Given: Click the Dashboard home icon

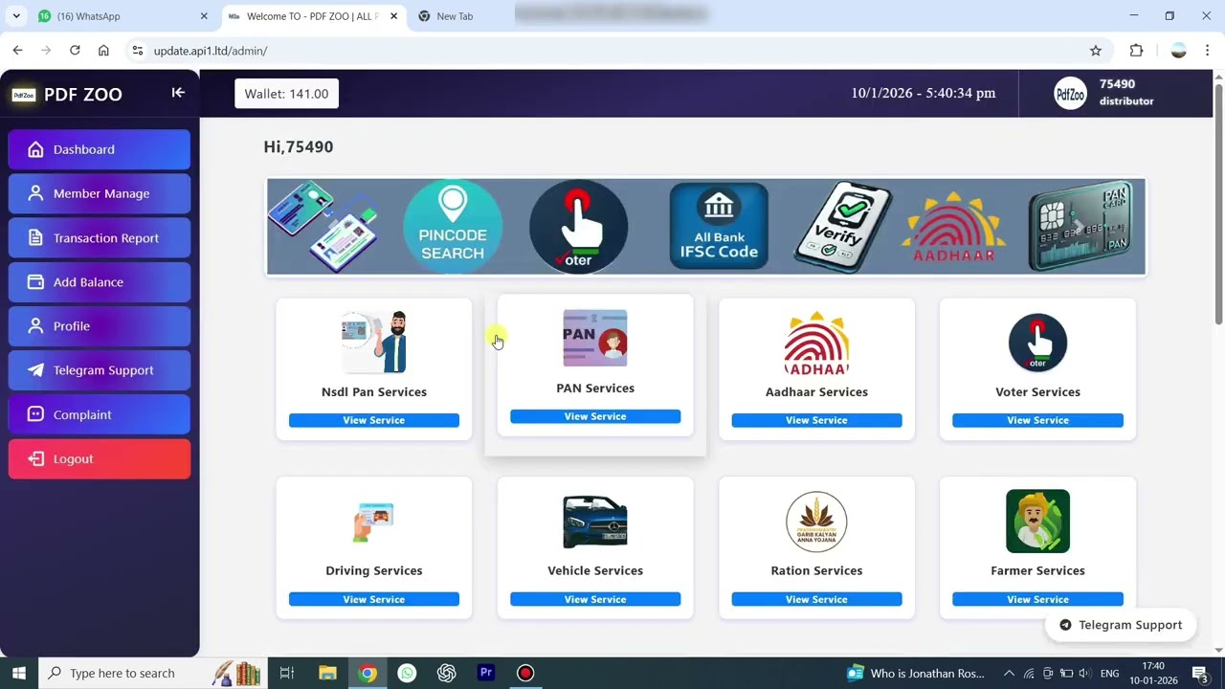Looking at the screenshot, I should 35,149.
